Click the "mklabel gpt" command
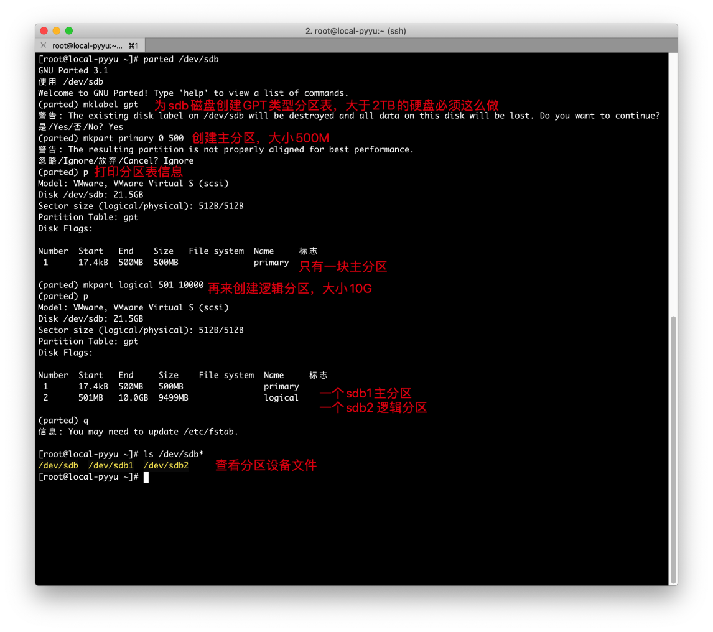713x632 pixels. tap(111, 104)
